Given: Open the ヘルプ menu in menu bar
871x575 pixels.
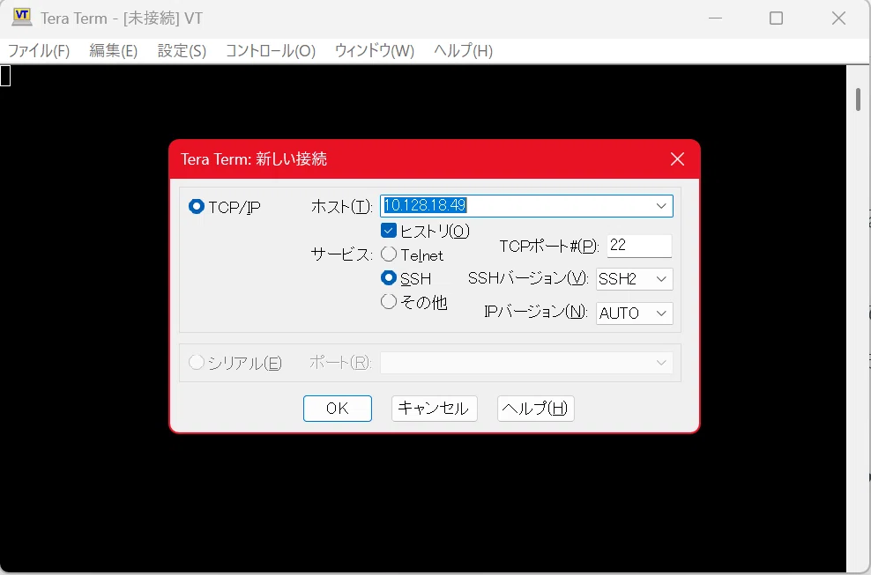Looking at the screenshot, I should 464,51.
